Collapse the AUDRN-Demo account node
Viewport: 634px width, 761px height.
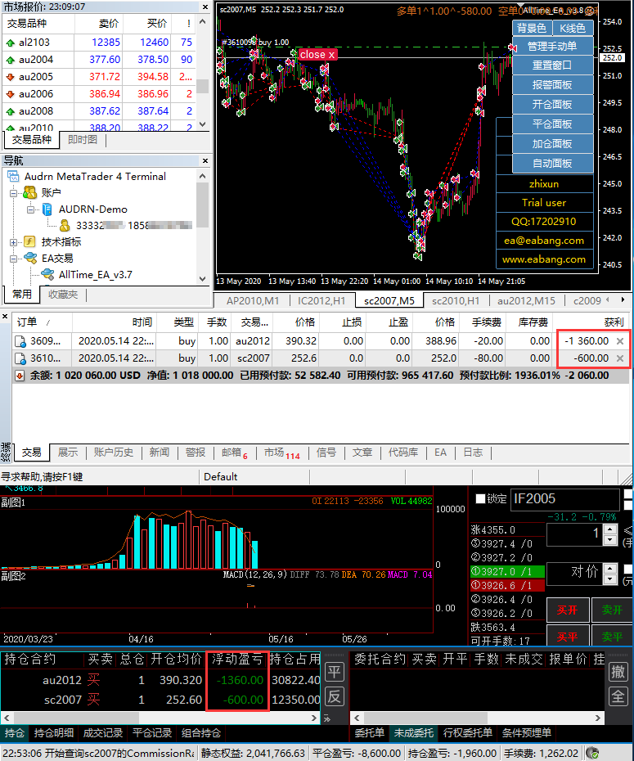tap(30, 209)
